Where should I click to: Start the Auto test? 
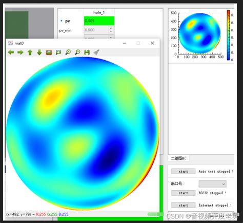(x=184, y=171)
